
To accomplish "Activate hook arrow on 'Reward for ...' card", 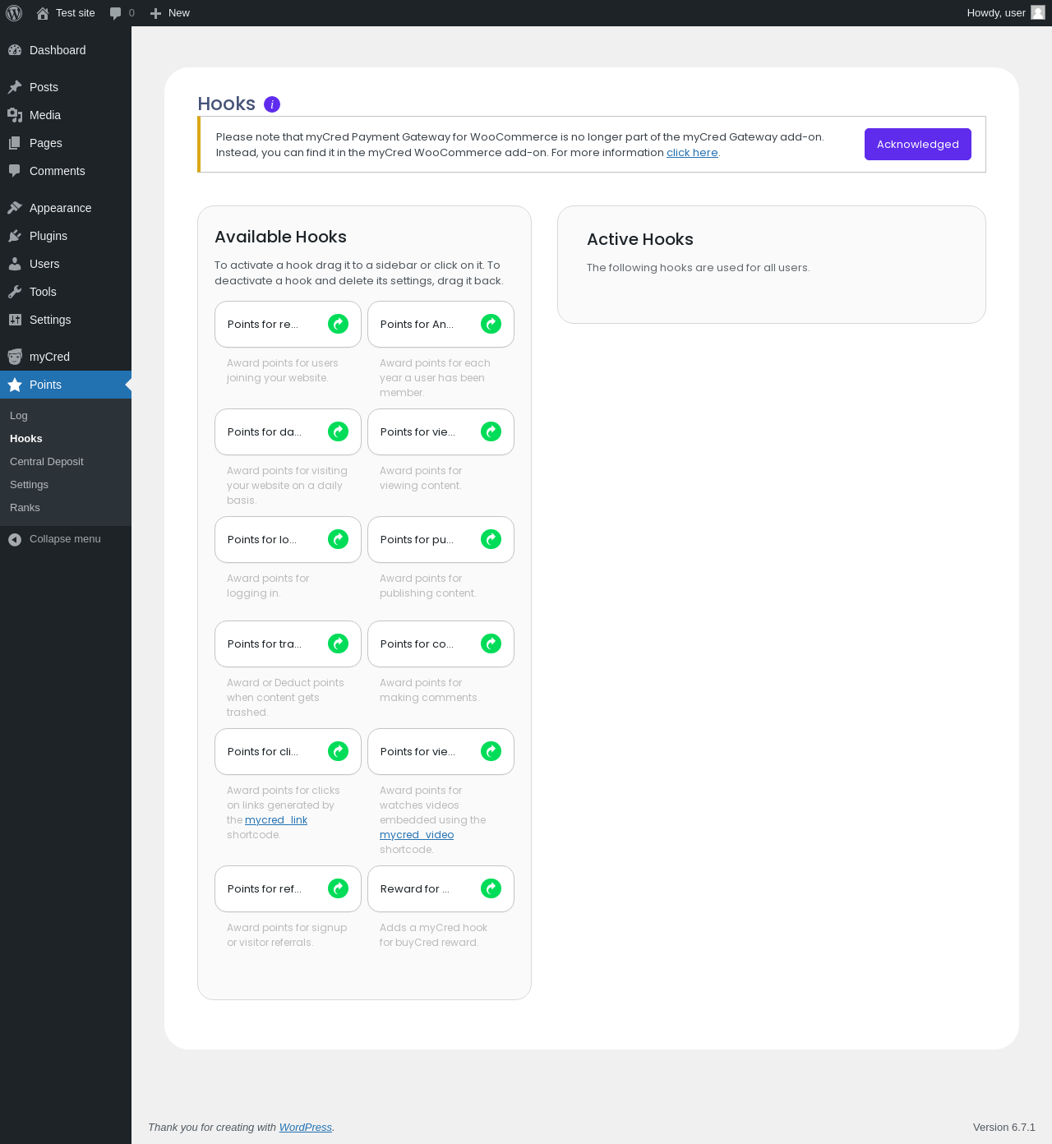I will tap(491, 888).
